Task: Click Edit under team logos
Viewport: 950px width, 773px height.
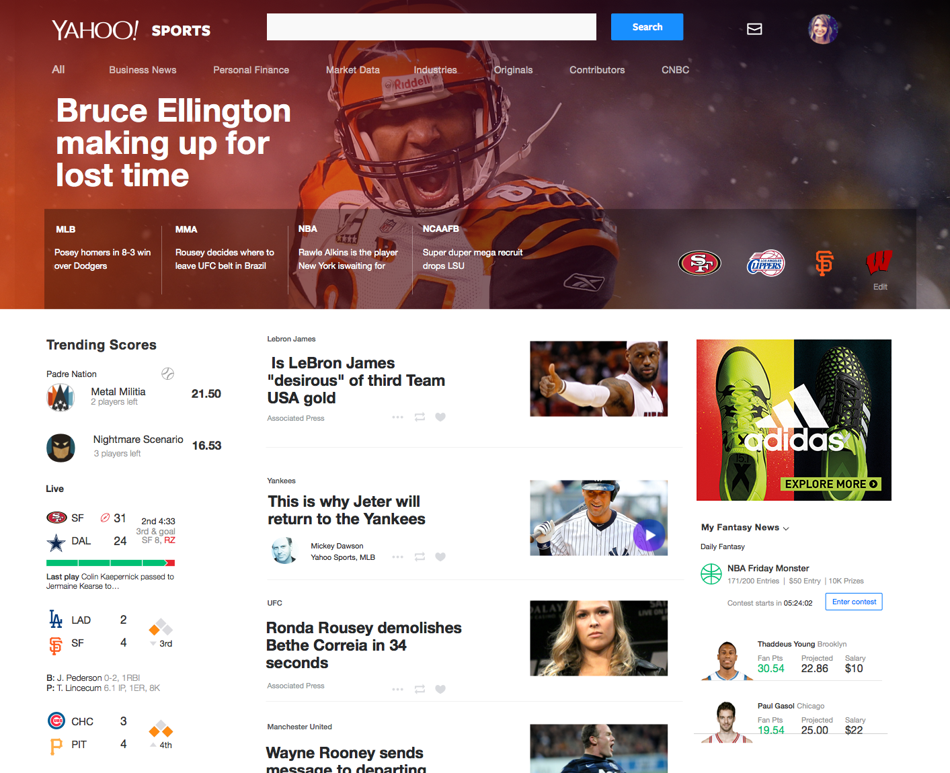Action: [880, 287]
